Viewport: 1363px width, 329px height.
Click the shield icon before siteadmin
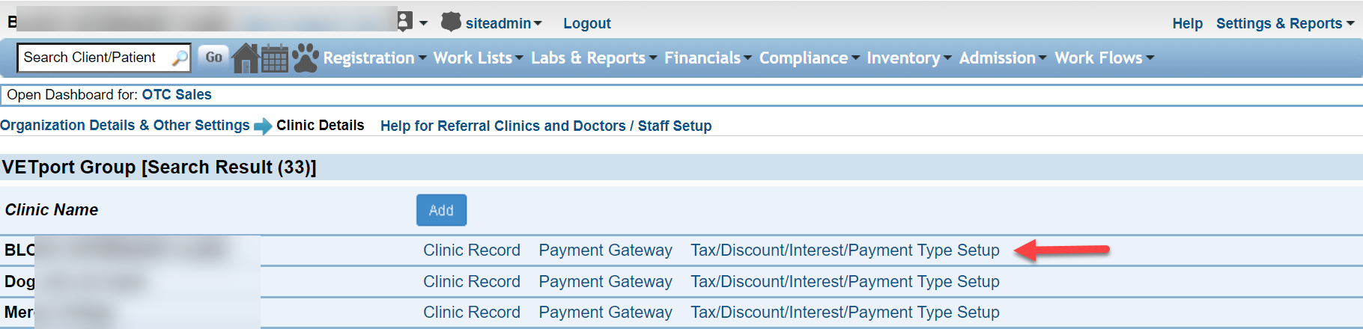click(x=451, y=22)
